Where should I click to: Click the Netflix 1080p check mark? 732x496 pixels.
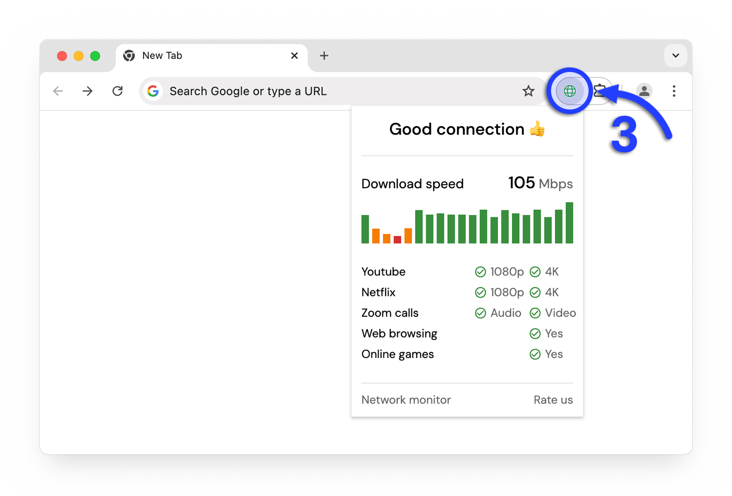tap(480, 292)
